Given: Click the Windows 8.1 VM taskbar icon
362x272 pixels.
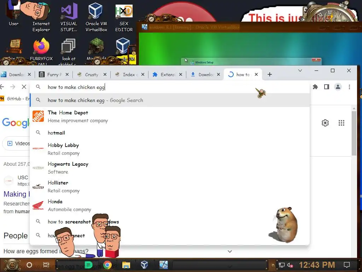Looking at the screenshot, I should coord(163,265).
